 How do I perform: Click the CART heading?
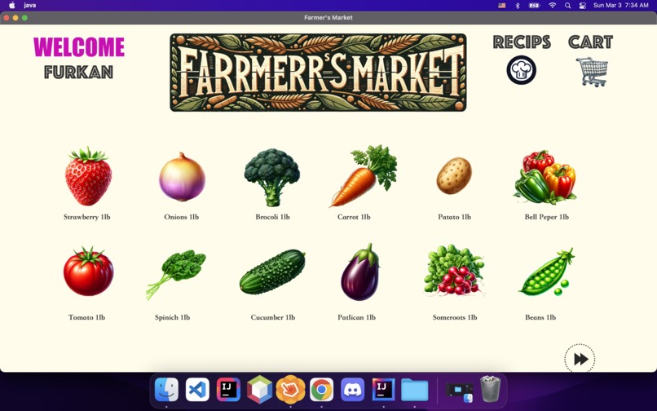pos(591,42)
